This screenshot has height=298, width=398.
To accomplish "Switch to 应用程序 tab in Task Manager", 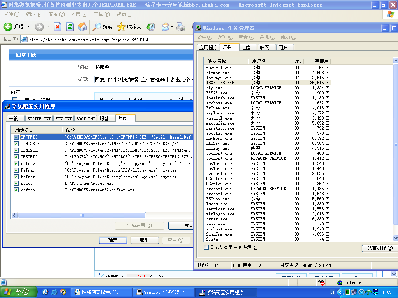I will [x=208, y=47].
